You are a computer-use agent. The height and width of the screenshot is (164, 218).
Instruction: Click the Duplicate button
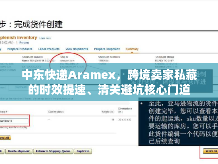click(83, 151)
